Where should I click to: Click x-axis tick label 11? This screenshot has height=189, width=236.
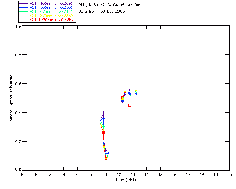point(105,175)
